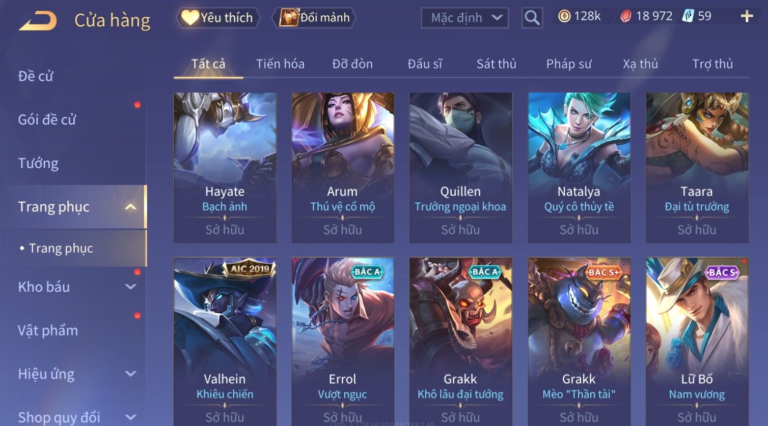Image resolution: width=768 pixels, height=426 pixels.
Task: Open the search magnifier icon
Action: click(532, 18)
